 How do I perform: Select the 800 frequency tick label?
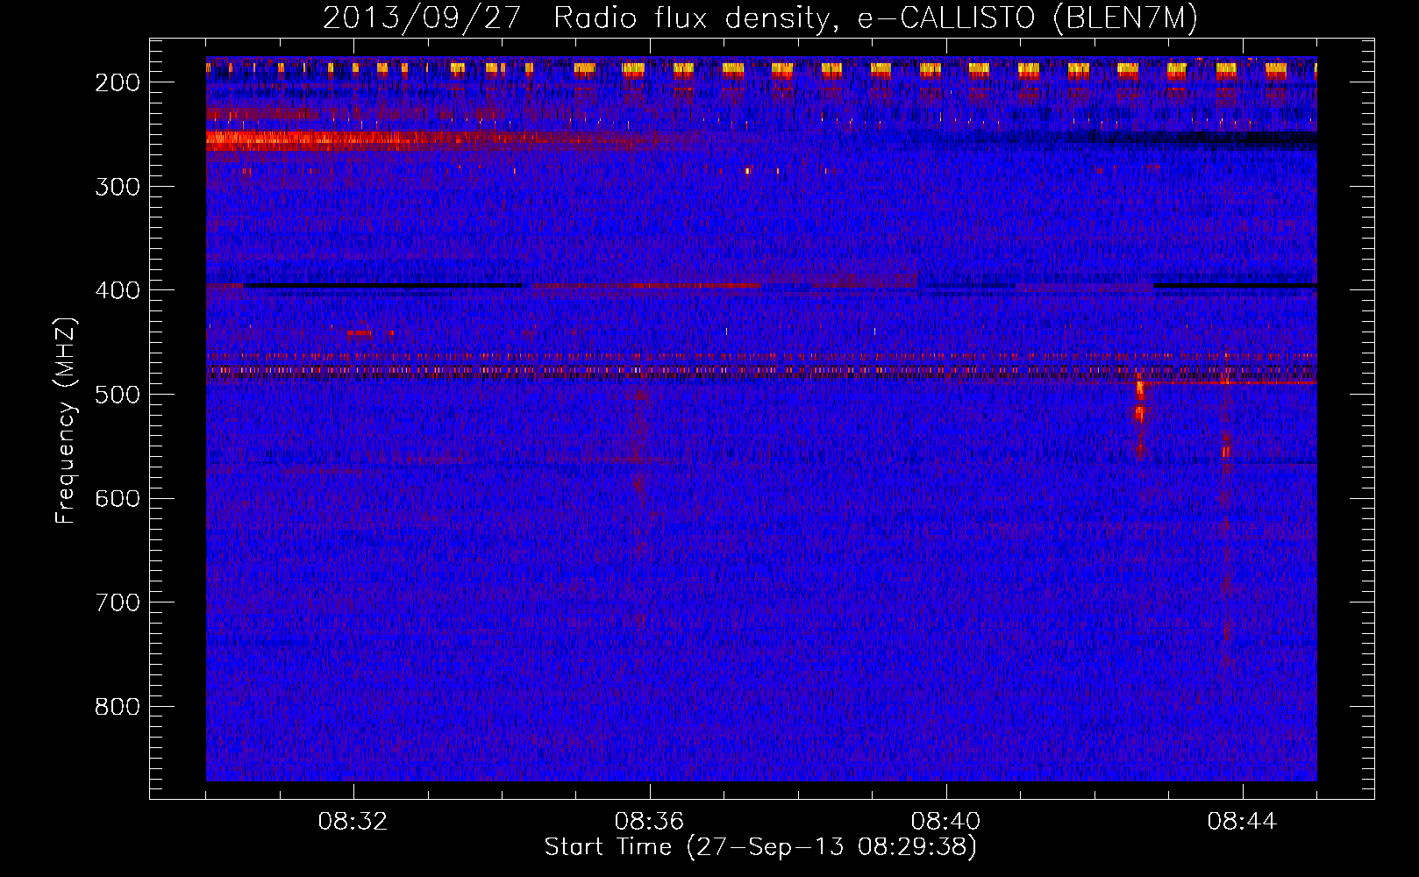click(x=117, y=707)
